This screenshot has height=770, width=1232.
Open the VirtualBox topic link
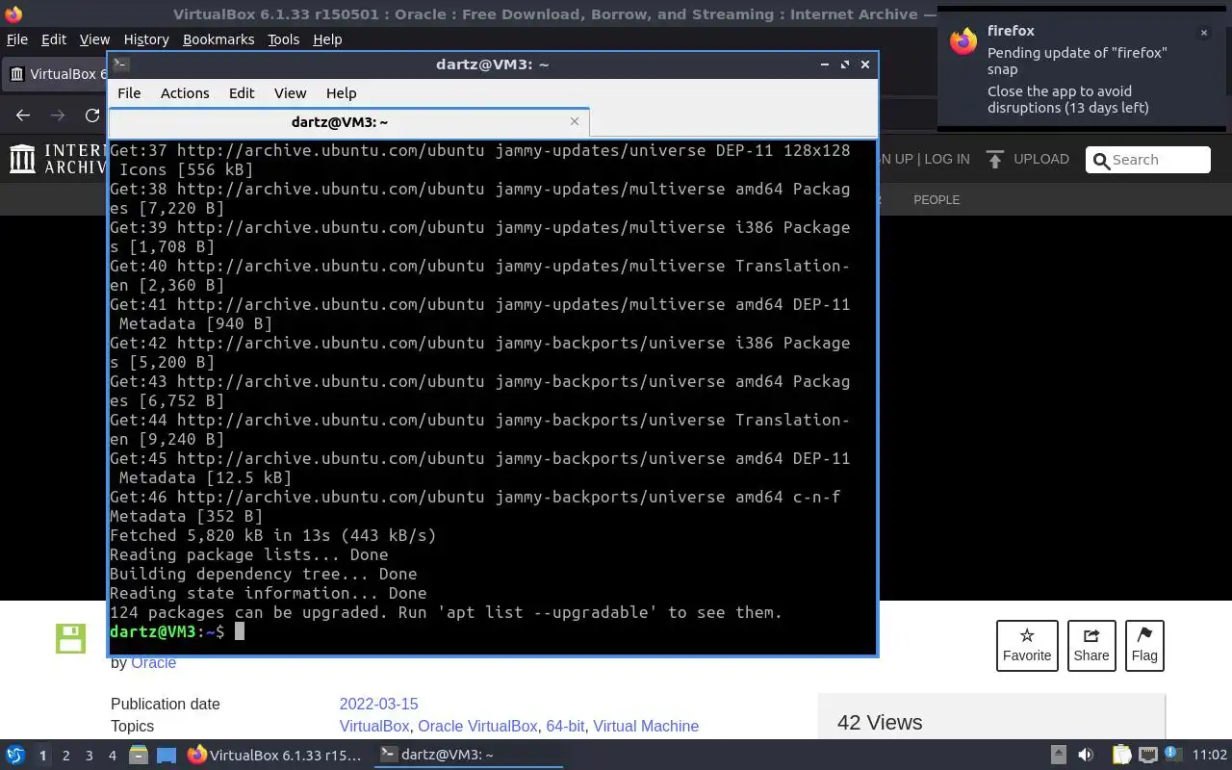(374, 726)
